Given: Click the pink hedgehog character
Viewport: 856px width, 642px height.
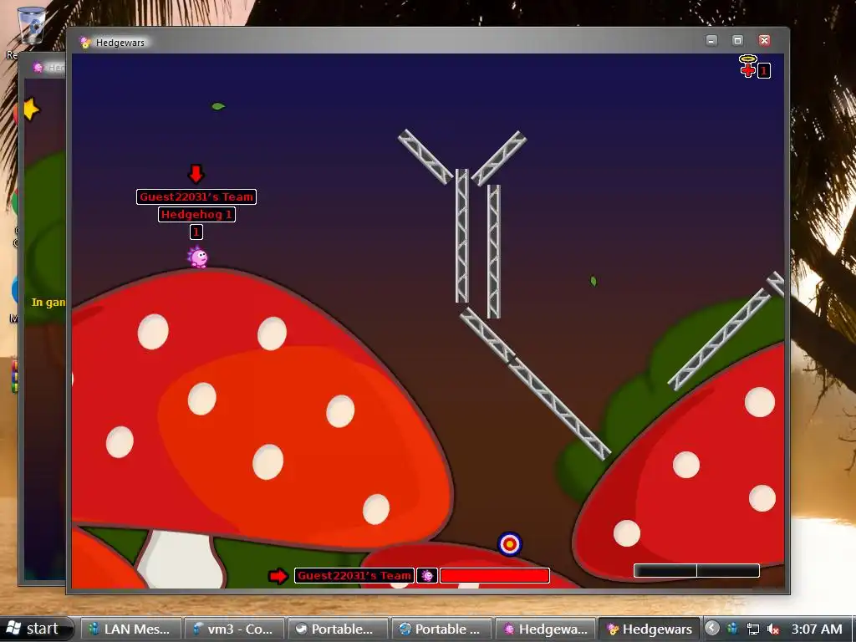Looking at the screenshot, I should (x=197, y=257).
